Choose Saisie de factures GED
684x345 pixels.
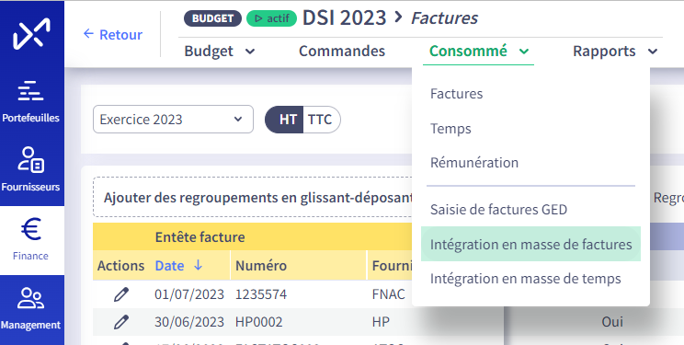click(x=498, y=209)
